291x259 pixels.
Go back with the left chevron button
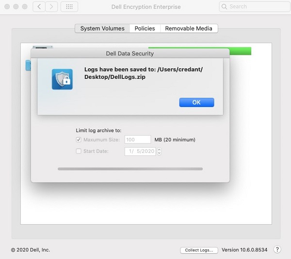pyautogui.click(x=39, y=7)
